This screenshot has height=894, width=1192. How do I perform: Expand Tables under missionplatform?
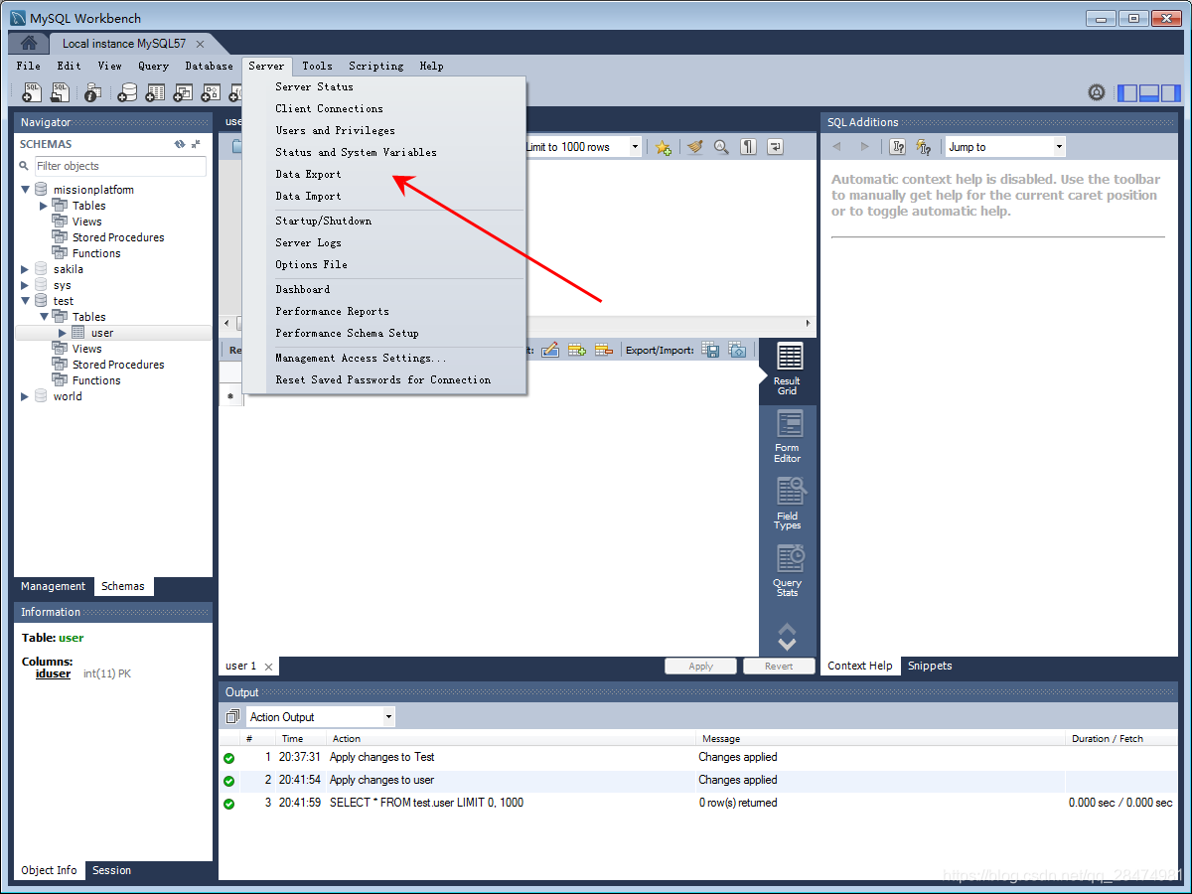(43, 206)
